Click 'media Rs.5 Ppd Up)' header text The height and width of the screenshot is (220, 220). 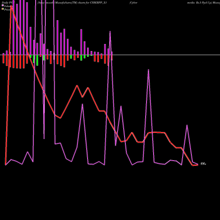(200, 3)
